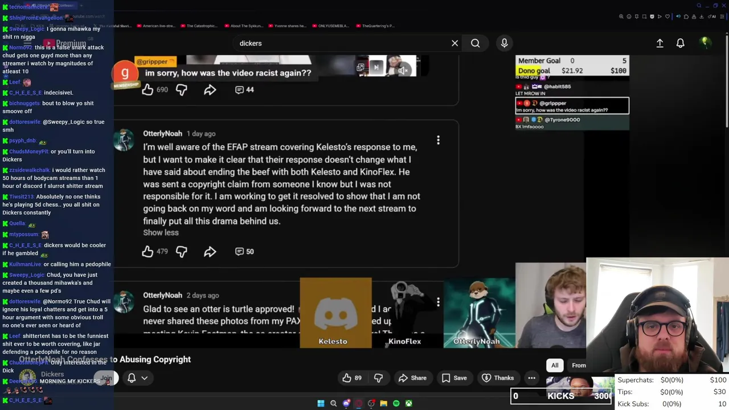Click the OtterlyNoah otter thumbnail
The height and width of the screenshot is (410, 729).
click(x=479, y=313)
